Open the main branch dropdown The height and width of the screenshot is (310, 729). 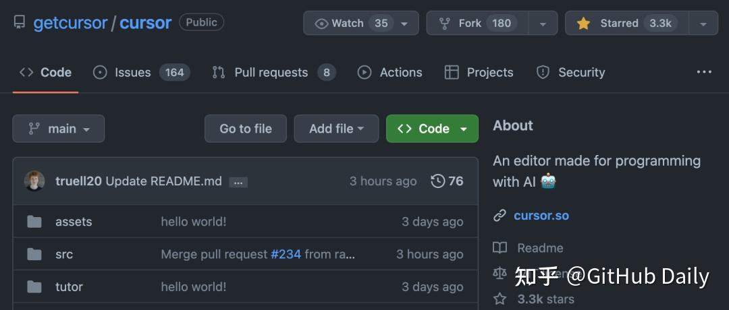point(59,129)
